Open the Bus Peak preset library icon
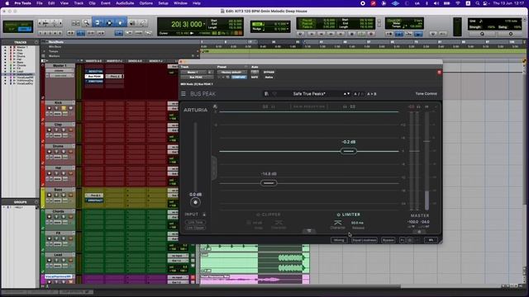Image resolution: width=529 pixels, height=297 pixels. (x=266, y=94)
